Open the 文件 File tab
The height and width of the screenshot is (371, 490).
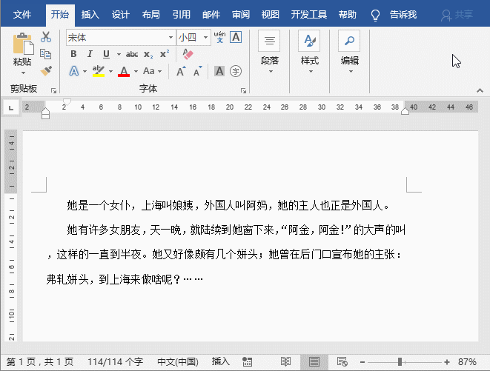coord(22,14)
